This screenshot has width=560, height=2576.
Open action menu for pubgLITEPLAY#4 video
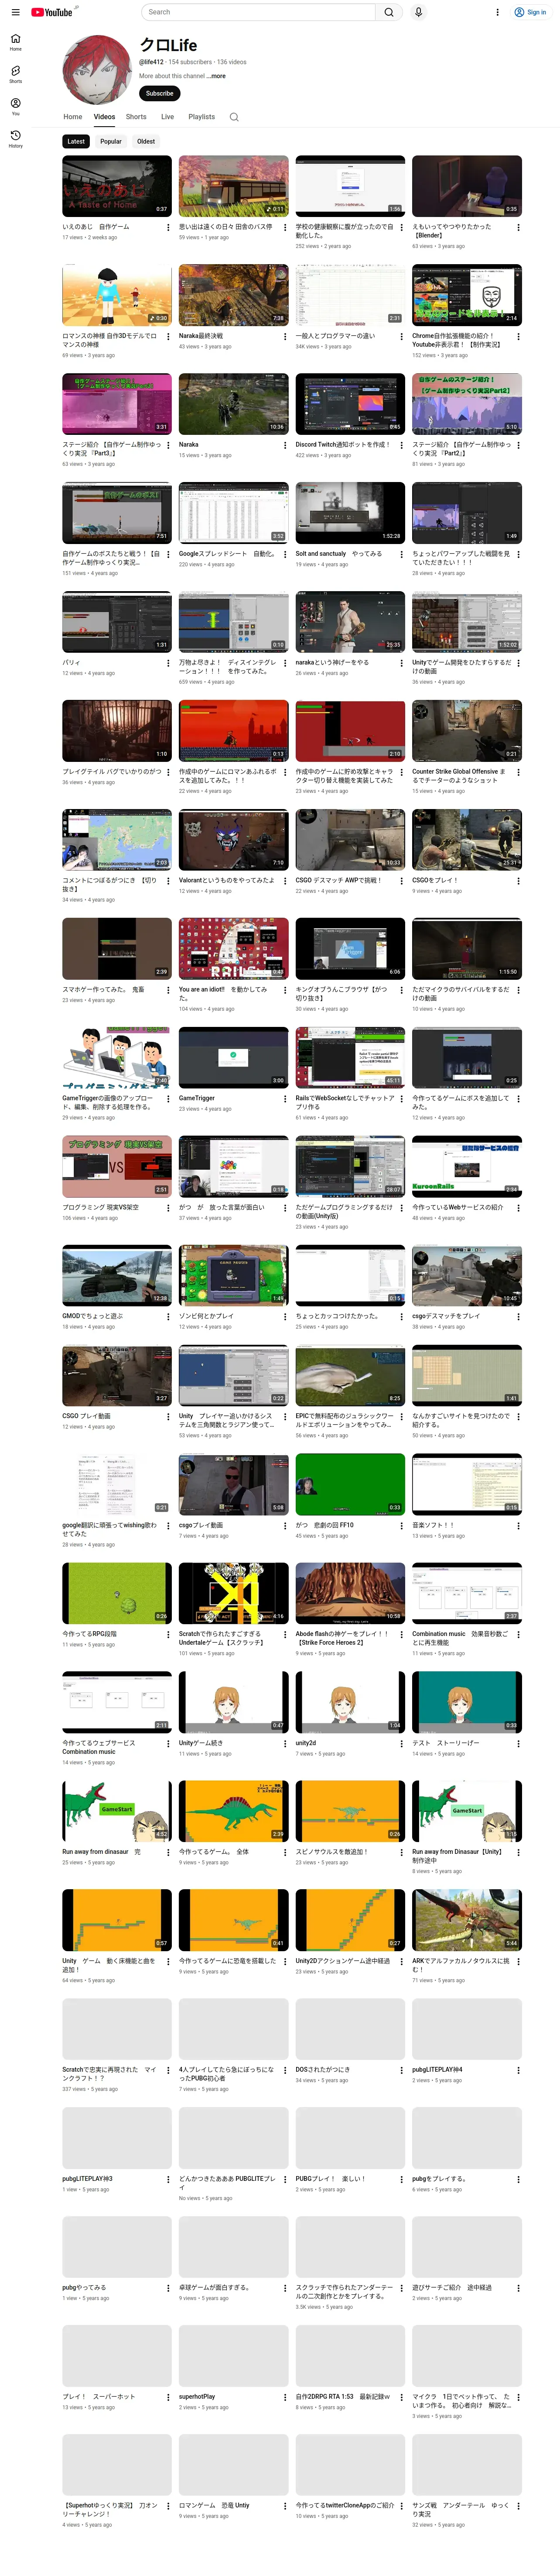(518, 2070)
